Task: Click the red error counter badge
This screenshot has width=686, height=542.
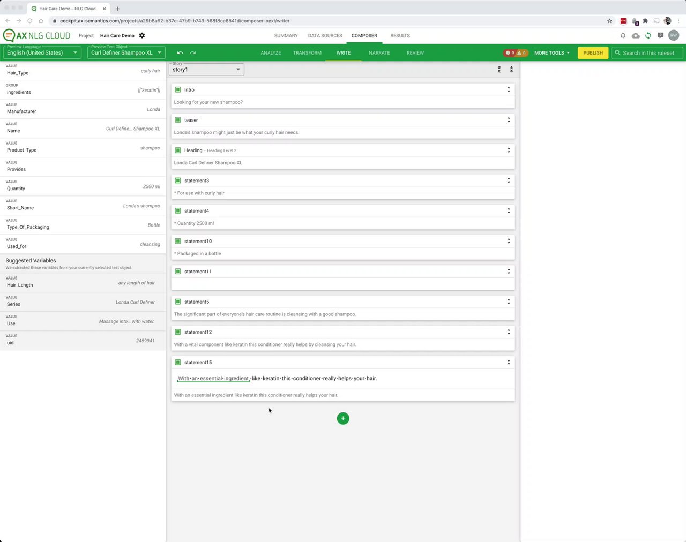Action: tap(510, 52)
